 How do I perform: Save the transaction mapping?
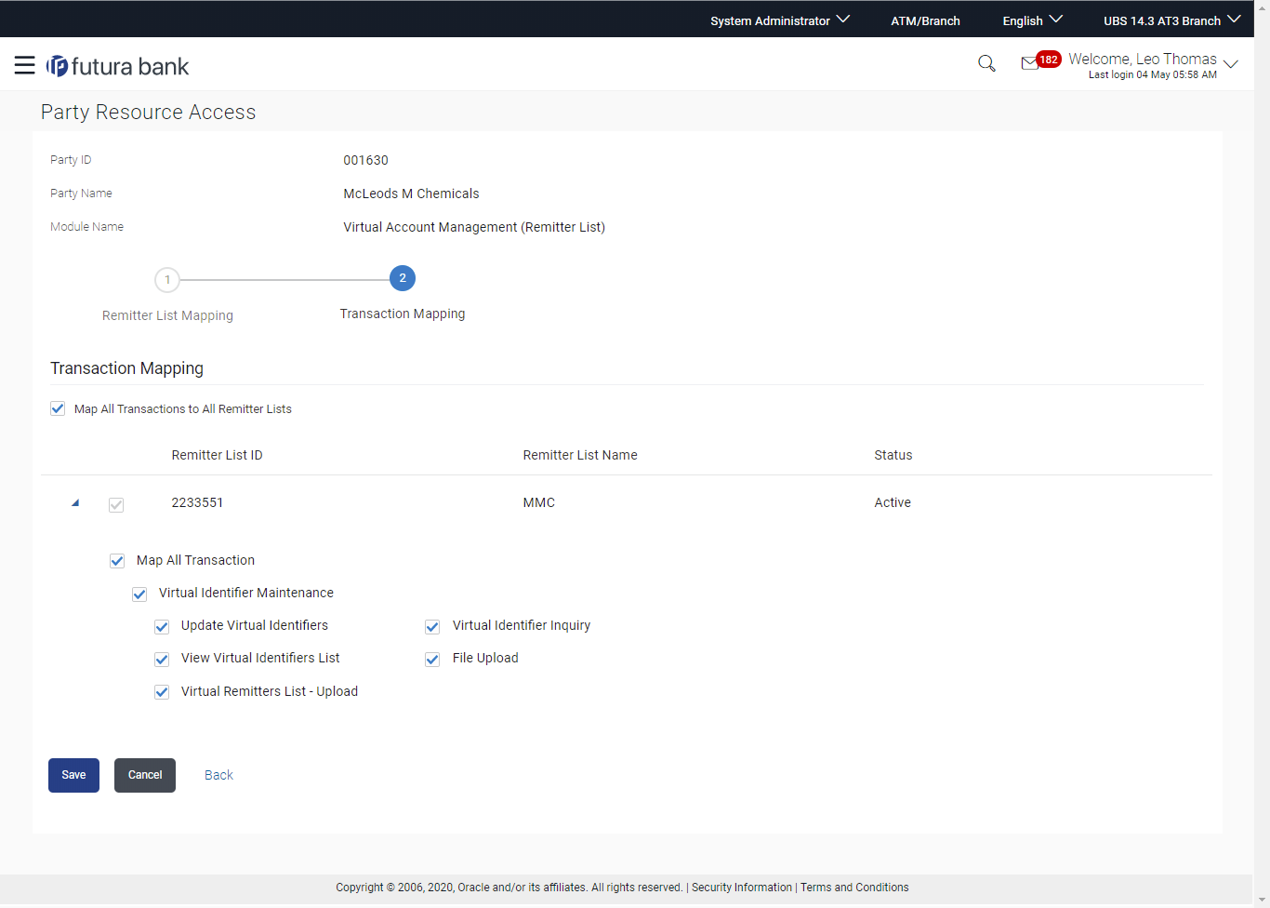tap(73, 775)
